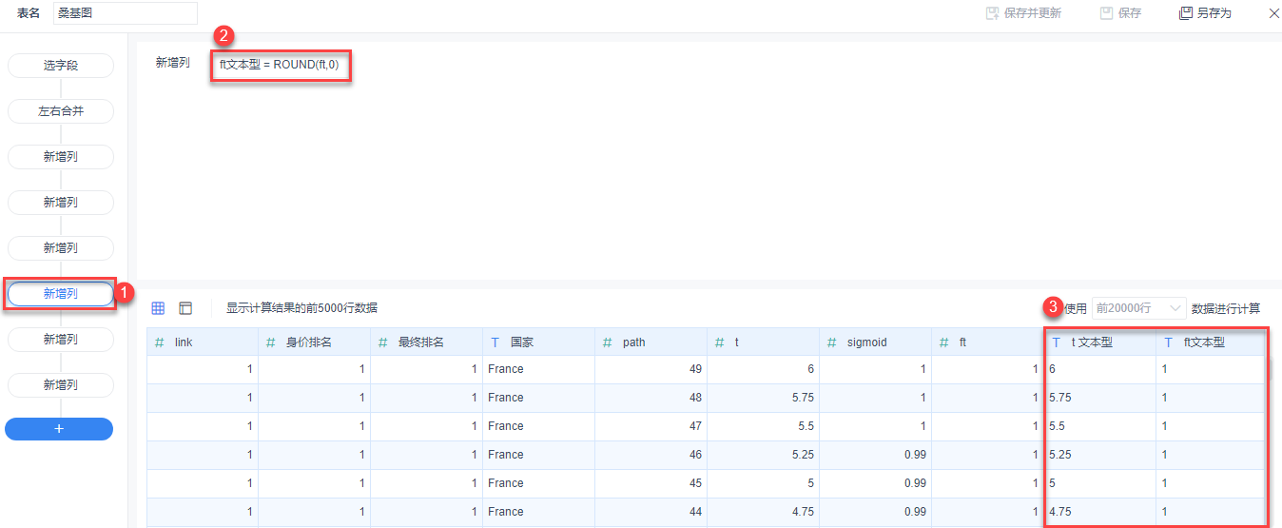Click the numeric type icon of link column
Image resolution: width=1282 pixels, height=528 pixels.
tap(160, 342)
